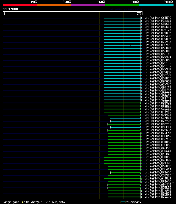176x204 pixels.
Task: Select the UniRef100_A3S859 label
Action: [x=158, y=136]
